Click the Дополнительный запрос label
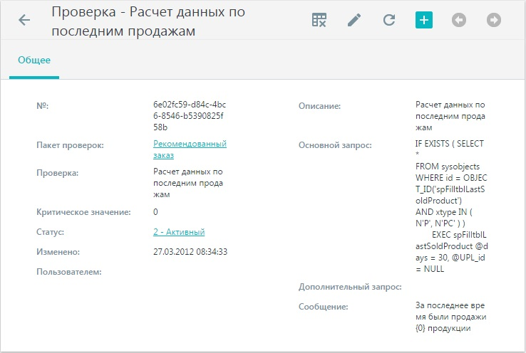 350,287
